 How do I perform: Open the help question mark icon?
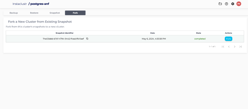coord(226,4)
